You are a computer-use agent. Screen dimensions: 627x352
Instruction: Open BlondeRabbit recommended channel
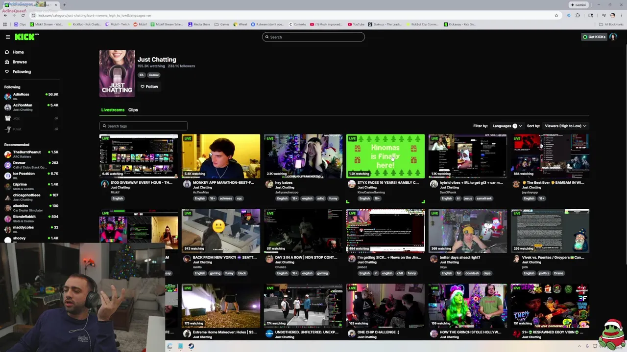tap(31, 219)
